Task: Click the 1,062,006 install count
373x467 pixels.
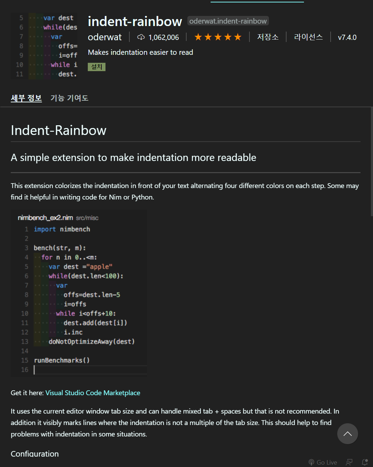Action: (164, 37)
